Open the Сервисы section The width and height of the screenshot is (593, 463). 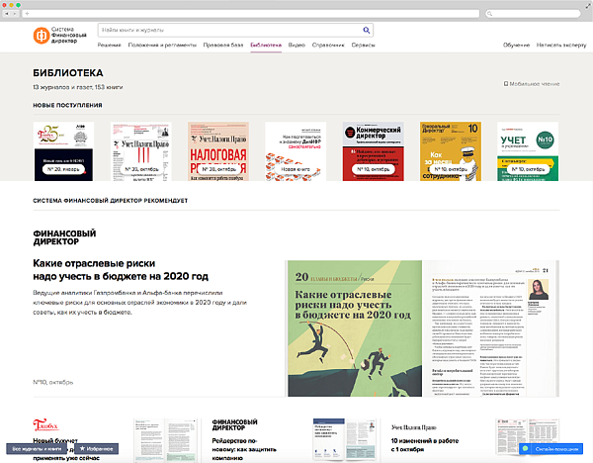(363, 46)
